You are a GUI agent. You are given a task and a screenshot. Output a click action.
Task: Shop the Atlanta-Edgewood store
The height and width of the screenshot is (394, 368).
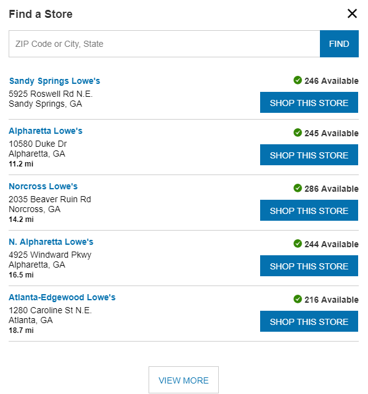pos(309,321)
